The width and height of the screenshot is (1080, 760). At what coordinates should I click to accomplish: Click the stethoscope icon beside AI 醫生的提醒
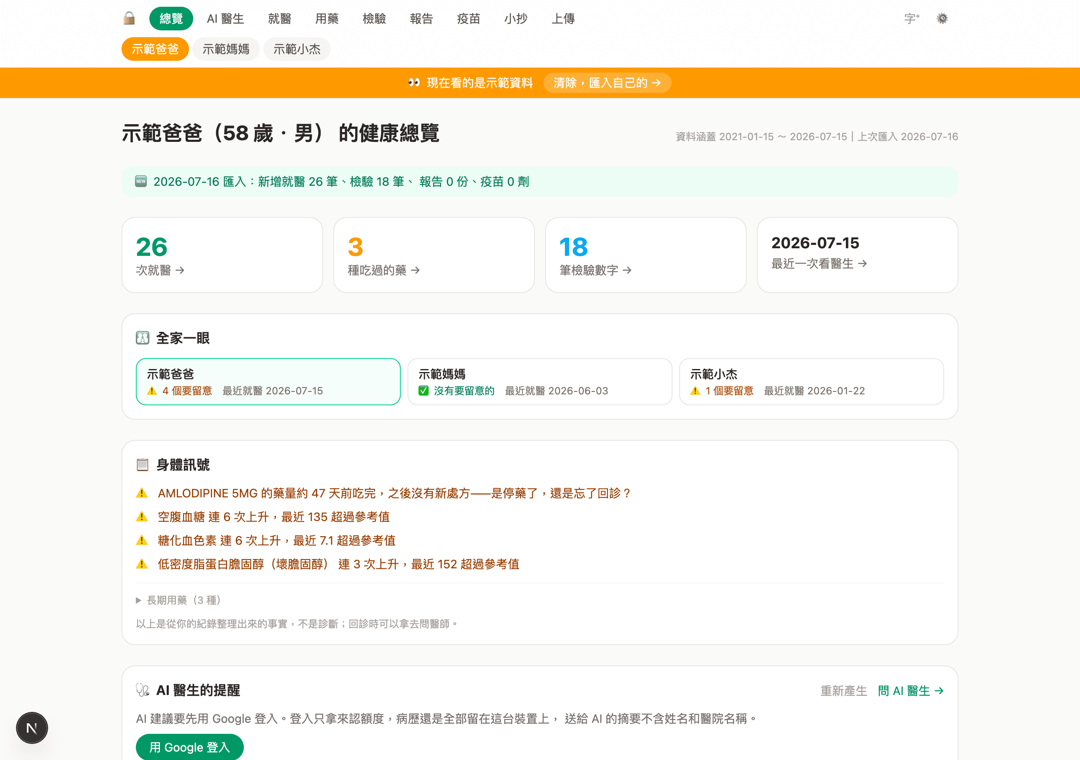click(x=143, y=690)
